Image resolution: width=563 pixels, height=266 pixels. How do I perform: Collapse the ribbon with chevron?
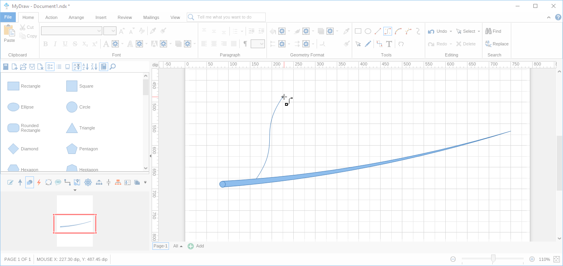[549, 17]
